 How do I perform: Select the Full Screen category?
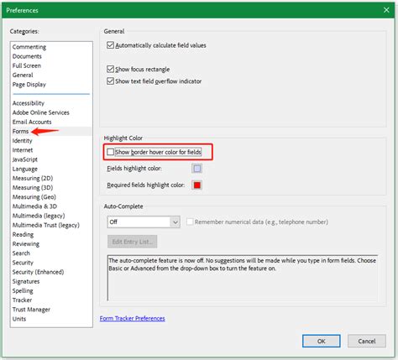(27, 65)
